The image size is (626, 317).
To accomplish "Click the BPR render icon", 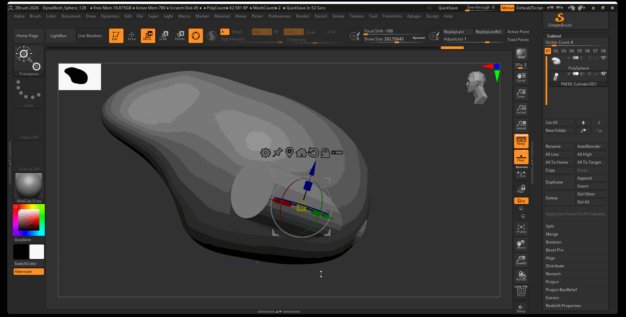I will 521,54.
